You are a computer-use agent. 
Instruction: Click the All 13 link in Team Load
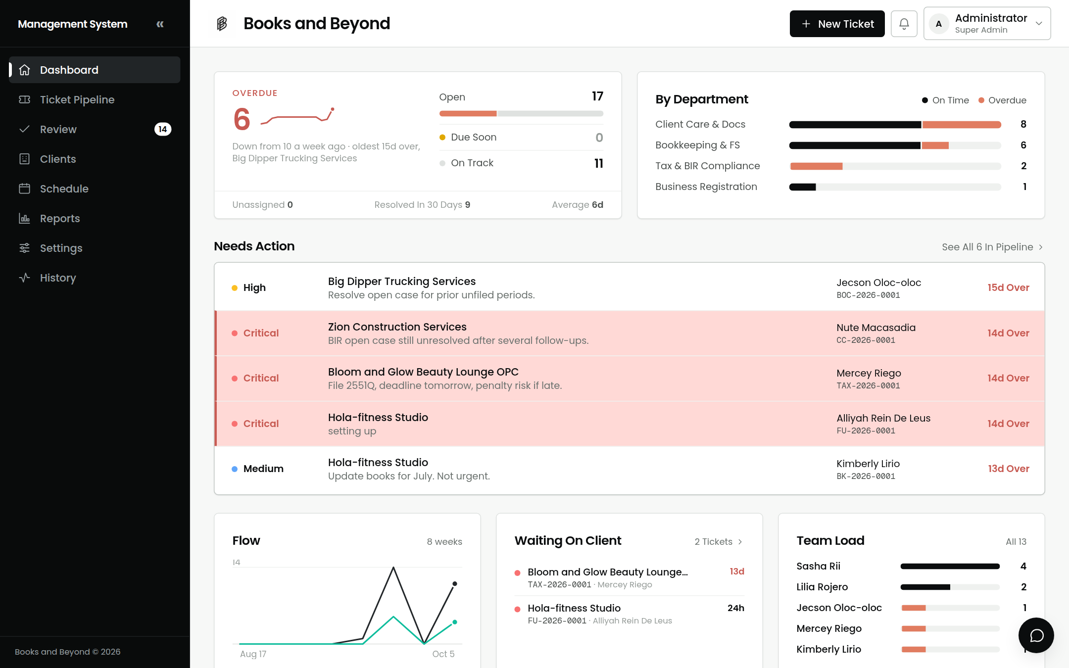coord(1016,541)
